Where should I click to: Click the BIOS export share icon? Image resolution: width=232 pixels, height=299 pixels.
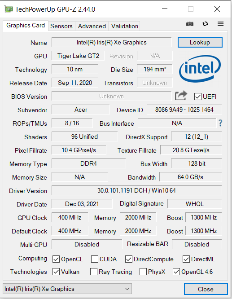[181, 96]
